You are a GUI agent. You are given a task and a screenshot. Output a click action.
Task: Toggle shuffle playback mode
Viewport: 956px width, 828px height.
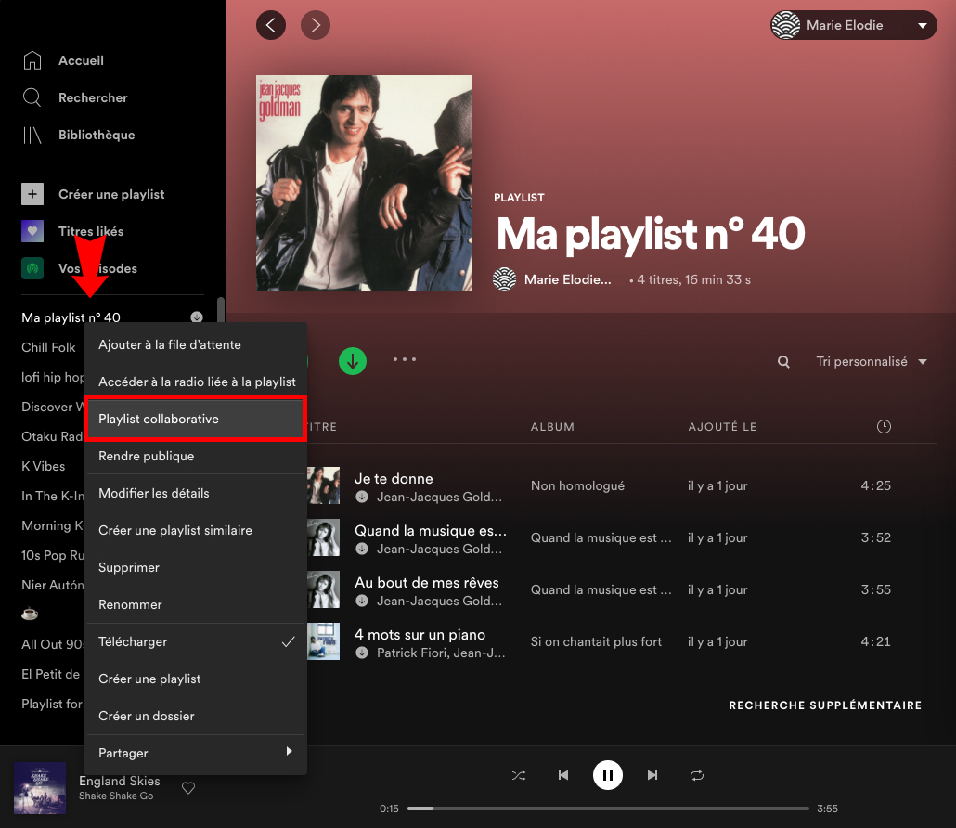[x=519, y=775]
